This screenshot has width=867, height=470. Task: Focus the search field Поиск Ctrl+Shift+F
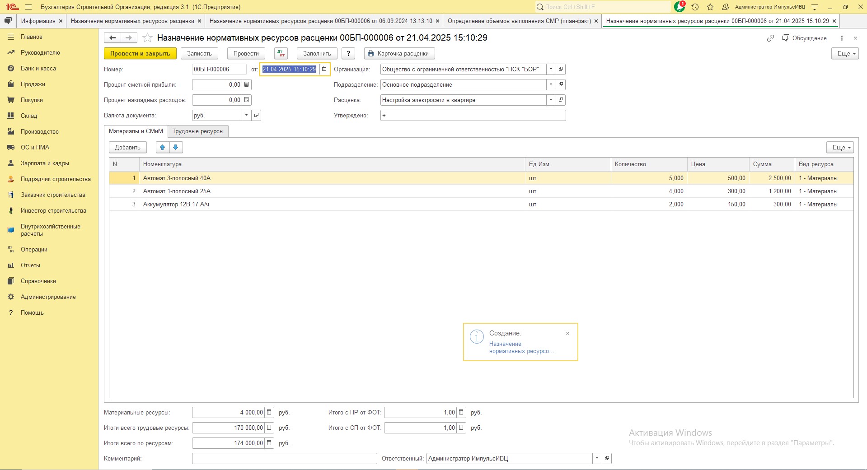tap(603, 7)
